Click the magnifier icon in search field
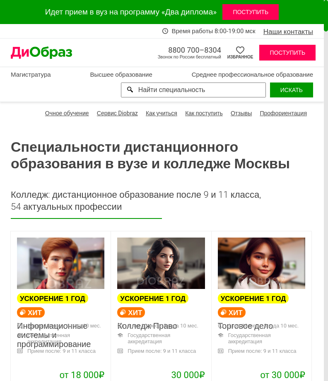Screen dimensions: 328x381 [130, 90]
